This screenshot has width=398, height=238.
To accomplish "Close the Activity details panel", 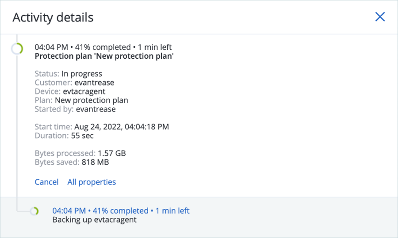I will point(380,17).
